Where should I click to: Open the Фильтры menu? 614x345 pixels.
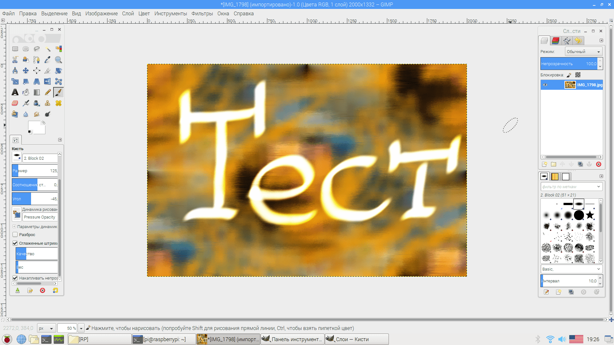(202, 13)
